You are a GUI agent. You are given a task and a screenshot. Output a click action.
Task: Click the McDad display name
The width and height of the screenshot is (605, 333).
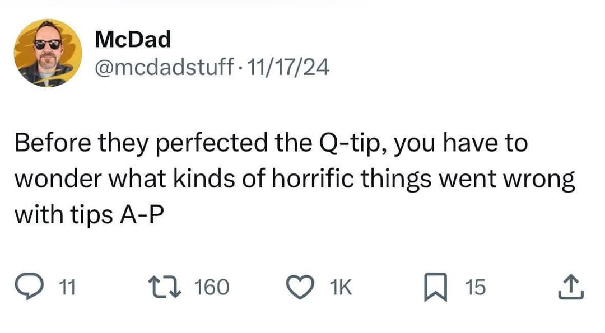(x=133, y=39)
